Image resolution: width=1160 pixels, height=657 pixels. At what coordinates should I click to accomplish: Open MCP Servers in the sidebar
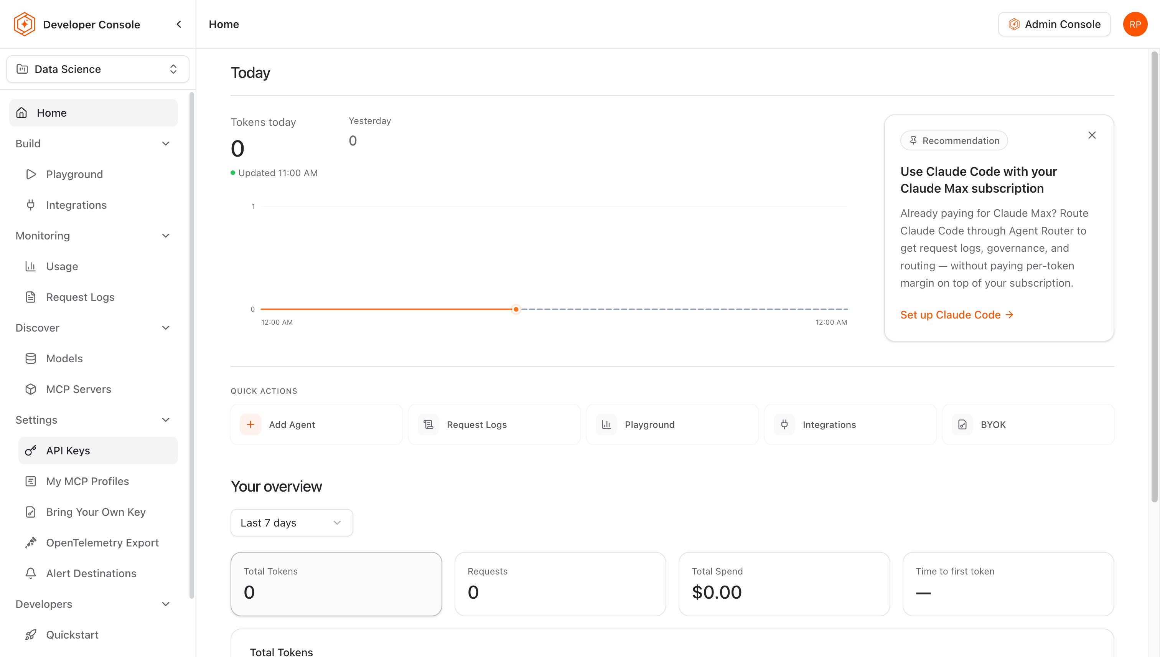(98, 389)
